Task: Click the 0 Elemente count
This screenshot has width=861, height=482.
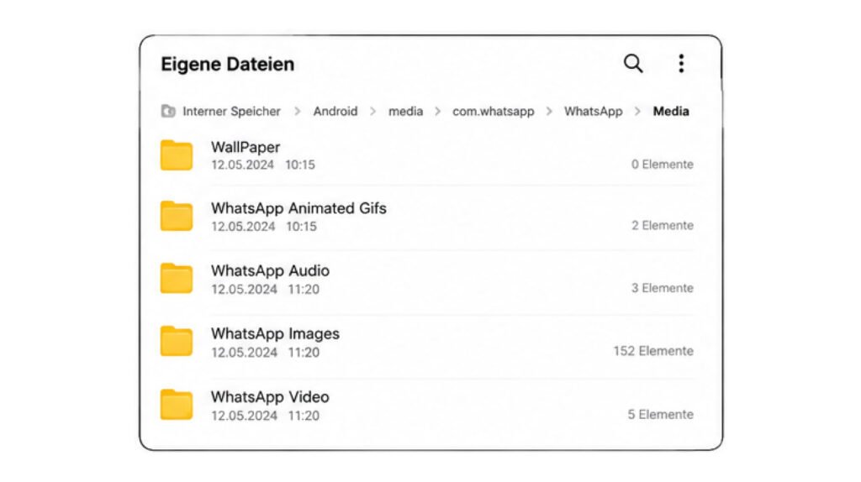Action: pyautogui.click(x=663, y=164)
